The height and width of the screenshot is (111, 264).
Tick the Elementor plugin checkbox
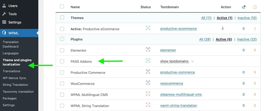click(62, 50)
